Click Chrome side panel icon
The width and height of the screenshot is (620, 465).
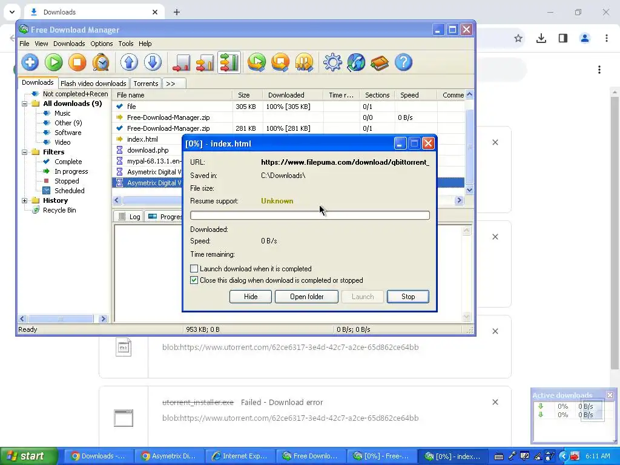click(563, 38)
